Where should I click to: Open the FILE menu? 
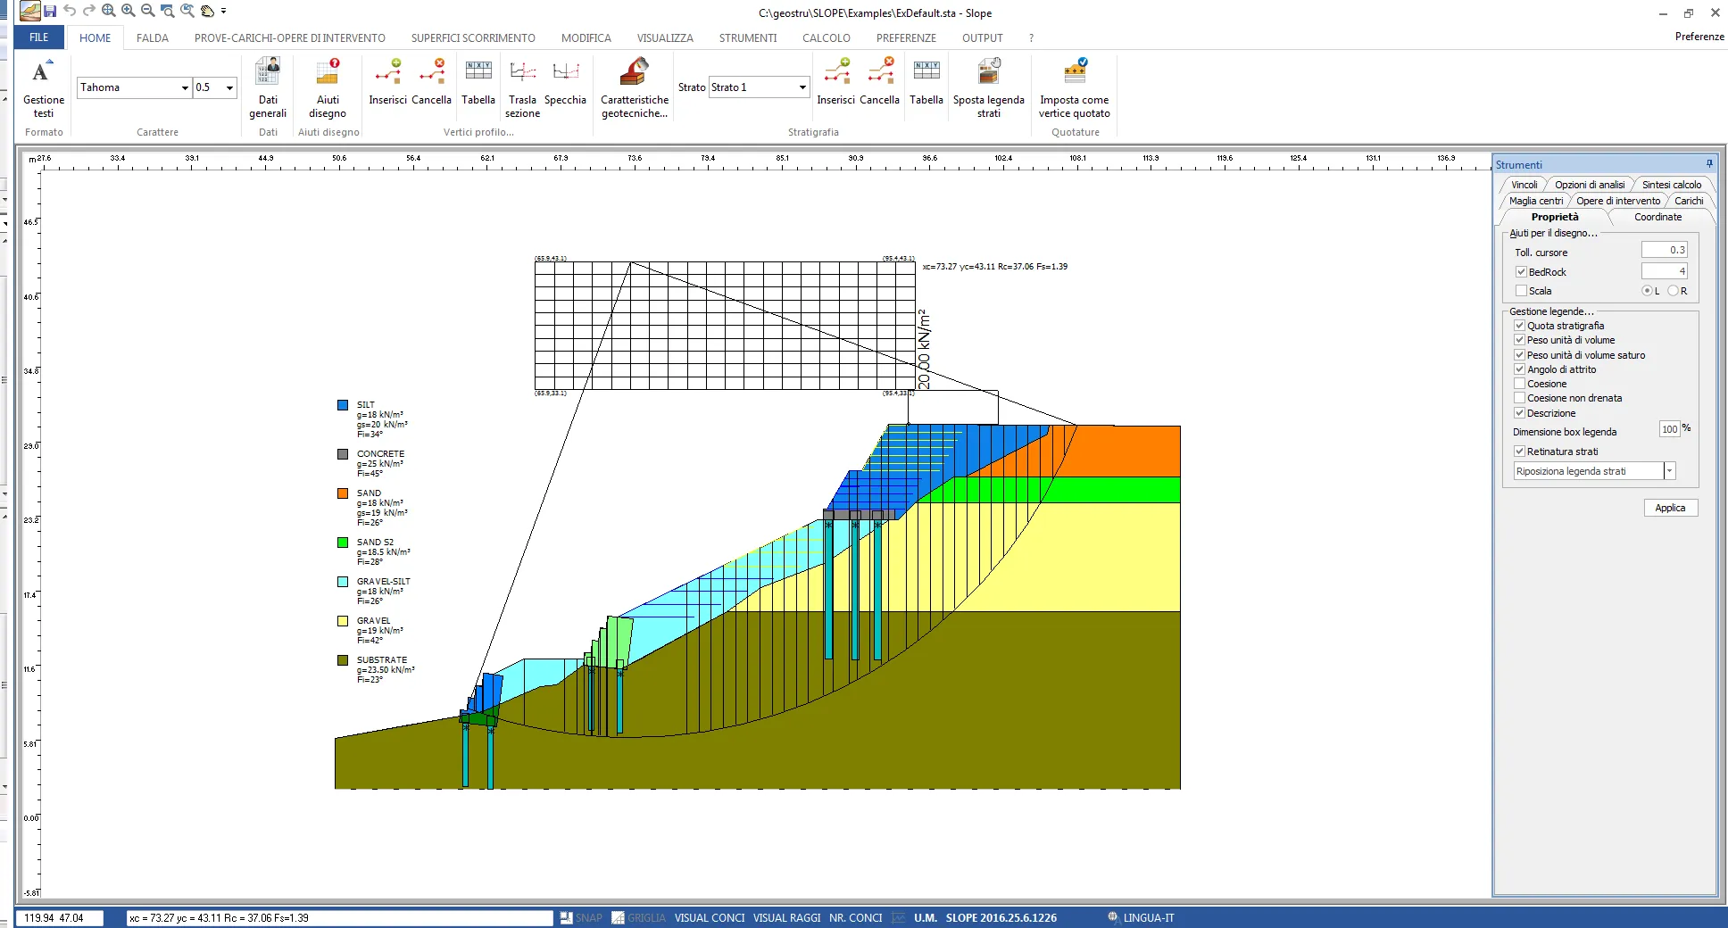tap(39, 37)
